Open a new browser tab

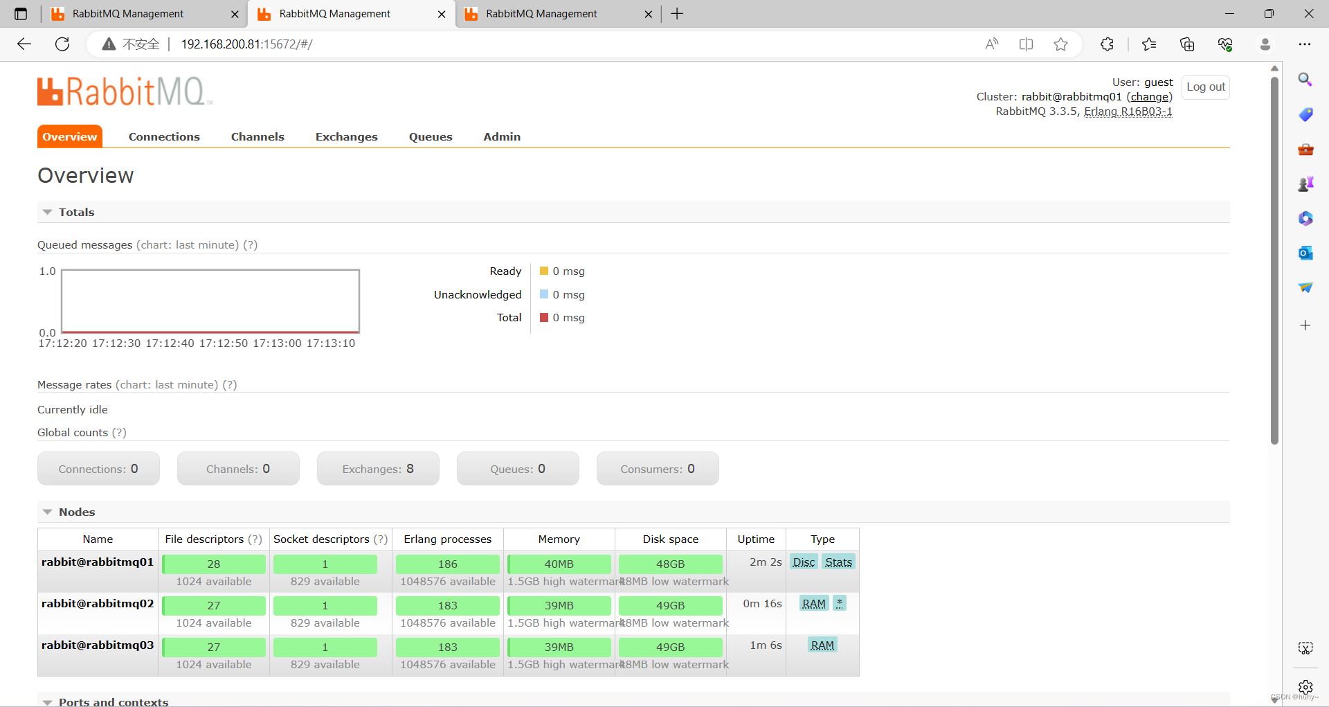coord(677,14)
